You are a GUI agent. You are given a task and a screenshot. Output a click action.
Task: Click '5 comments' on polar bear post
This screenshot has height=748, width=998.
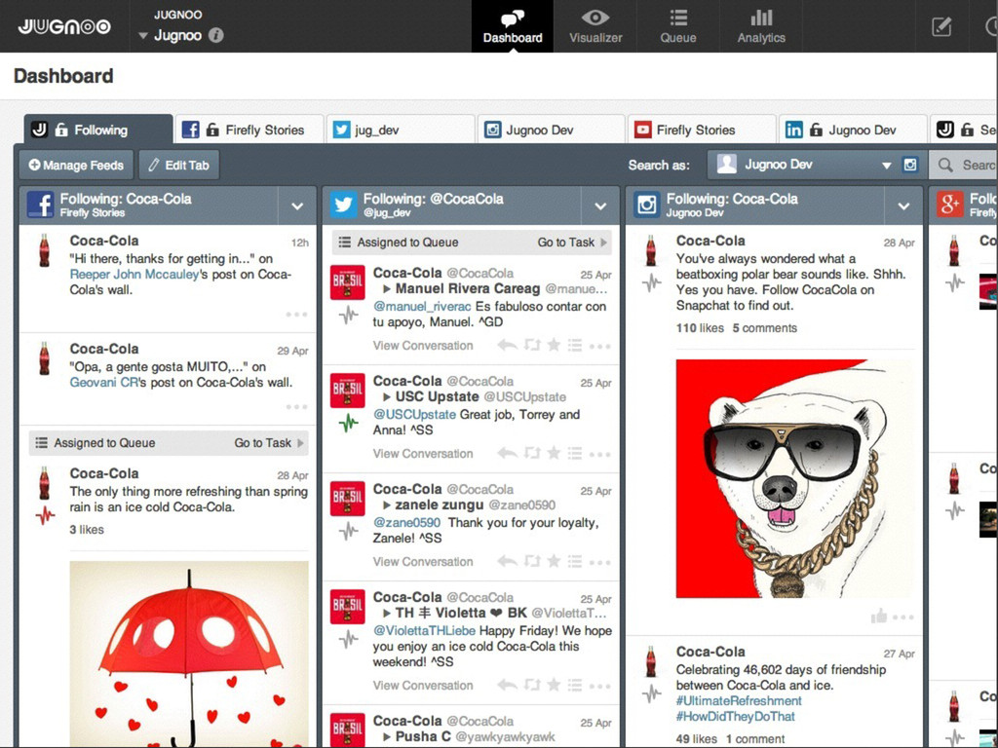(764, 328)
